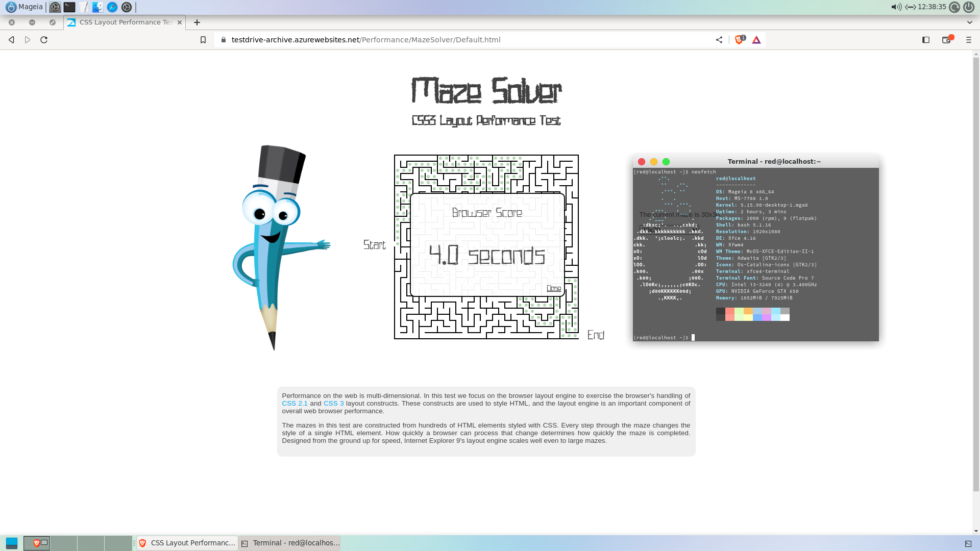Open the volume speaker indicator
Viewport: 980px width, 551px height.
coord(896,7)
